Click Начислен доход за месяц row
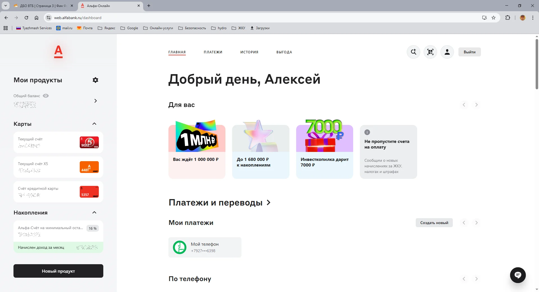This screenshot has height=292, width=539. pyautogui.click(x=58, y=247)
